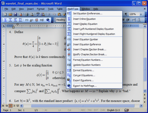Click Insert Equation Reference toolbar icon
This screenshot has width=148, height=113.
[31, 20]
